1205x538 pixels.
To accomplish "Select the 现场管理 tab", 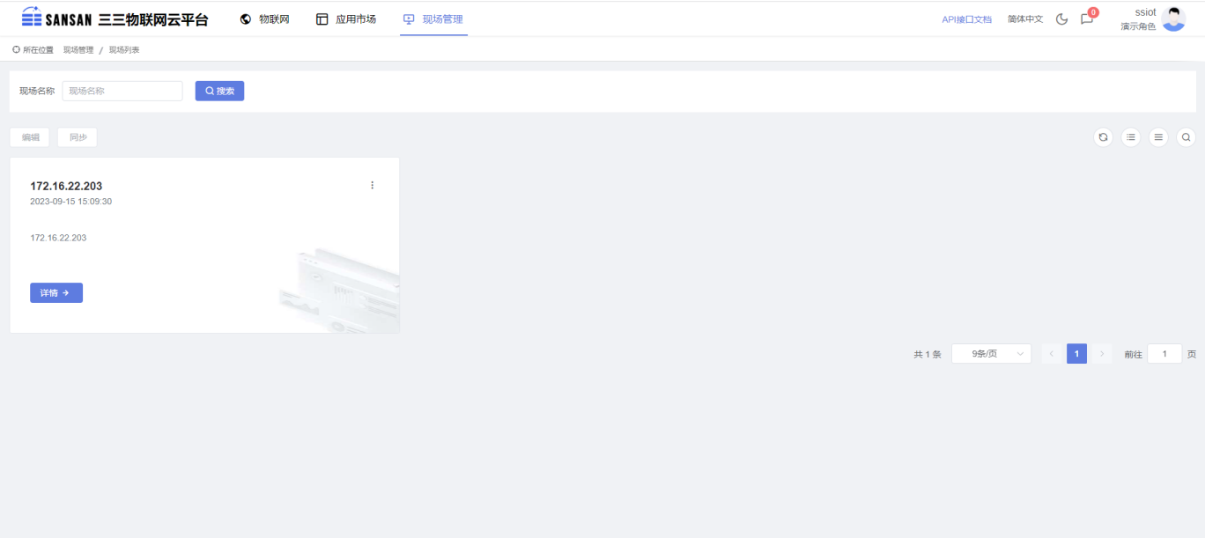I will click(x=433, y=18).
